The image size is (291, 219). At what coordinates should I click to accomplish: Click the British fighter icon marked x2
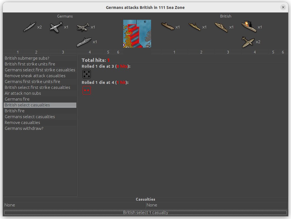pos(248,42)
